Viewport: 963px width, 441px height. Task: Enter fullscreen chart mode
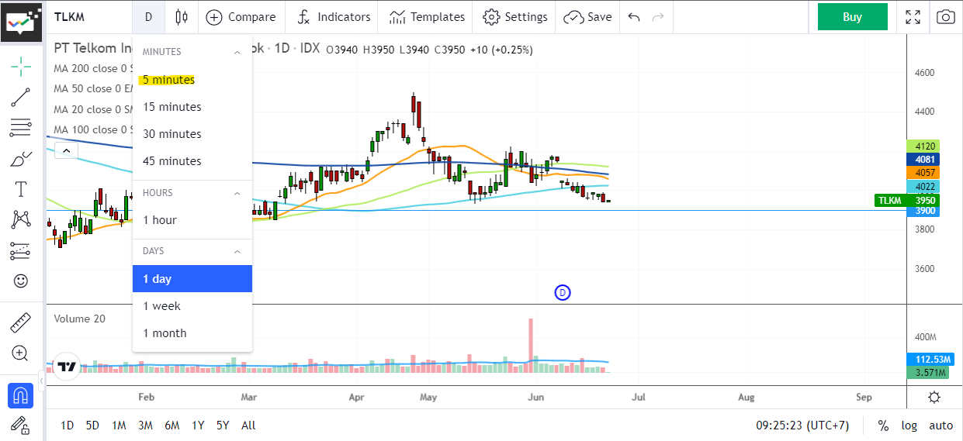click(913, 17)
